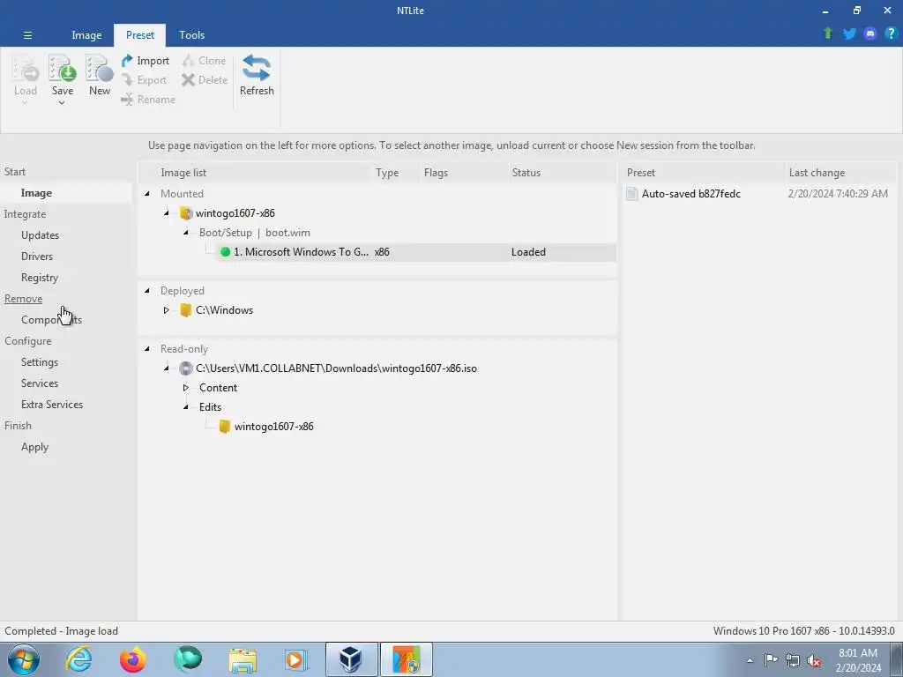Click the green loaded status dot
903x677 pixels.
coord(225,252)
